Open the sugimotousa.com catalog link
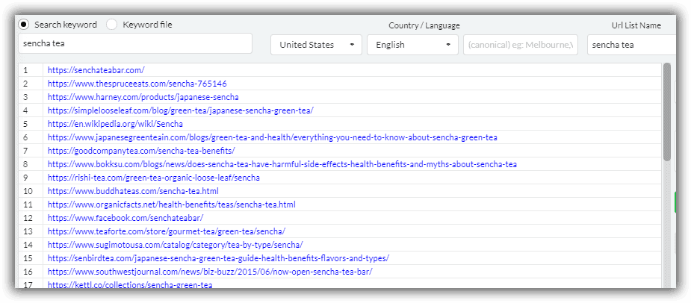 pos(175,245)
